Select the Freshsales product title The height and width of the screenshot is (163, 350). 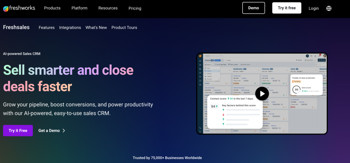tap(16, 27)
